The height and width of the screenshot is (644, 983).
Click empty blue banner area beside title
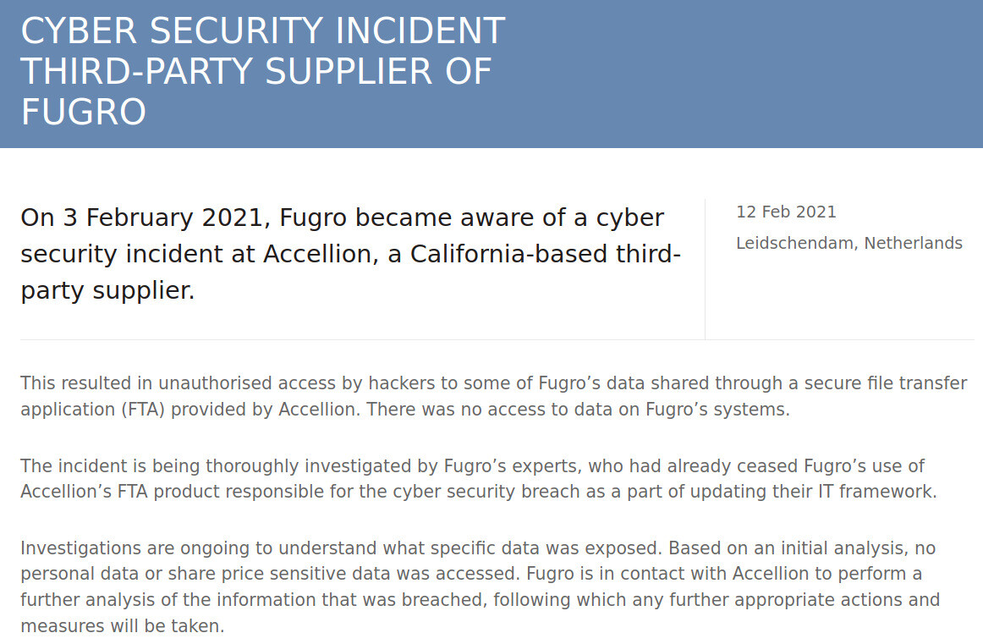click(x=752, y=74)
